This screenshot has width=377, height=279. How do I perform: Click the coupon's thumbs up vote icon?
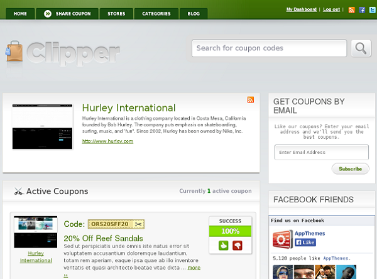click(223, 246)
